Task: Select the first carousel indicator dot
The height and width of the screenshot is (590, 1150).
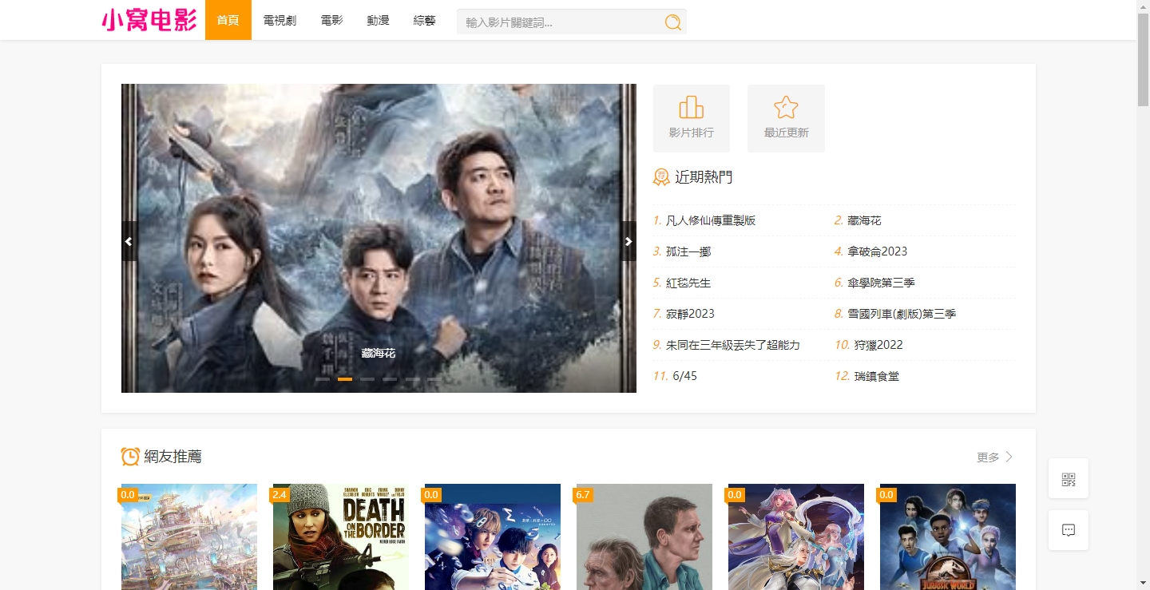Action: tap(323, 379)
